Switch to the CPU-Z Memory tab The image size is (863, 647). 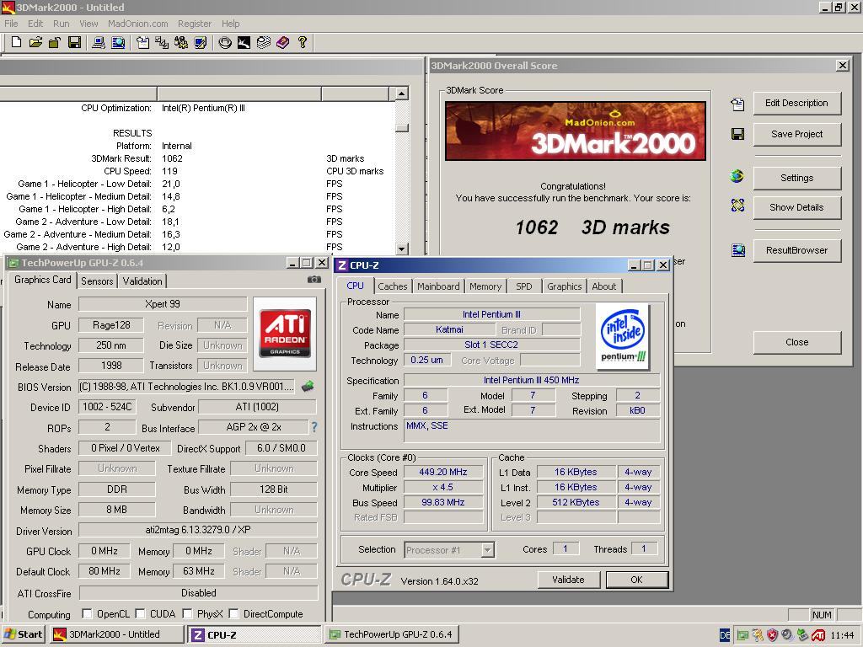pyautogui.click(x=485, y=286)
